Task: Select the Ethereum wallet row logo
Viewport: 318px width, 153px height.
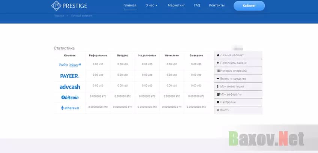Action: click(x=70, y=108)
